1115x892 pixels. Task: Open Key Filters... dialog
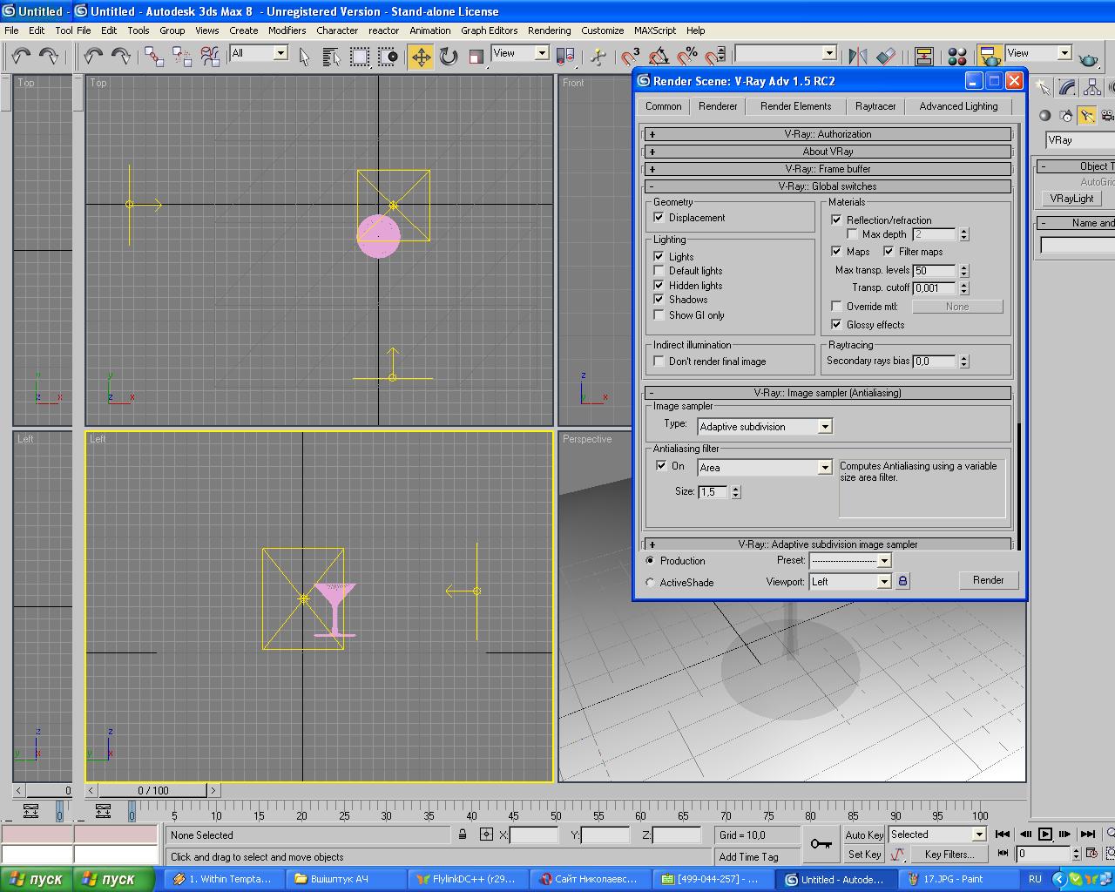949,855
